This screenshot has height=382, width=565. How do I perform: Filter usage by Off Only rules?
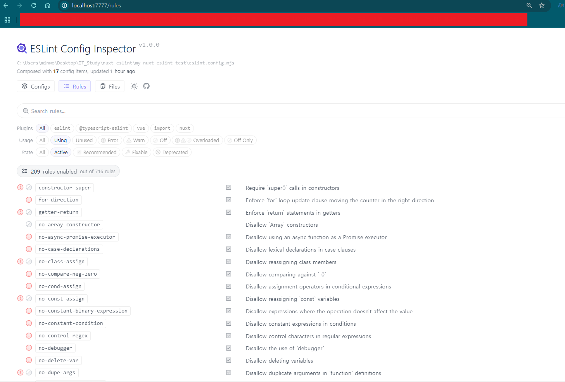point(240,140)
